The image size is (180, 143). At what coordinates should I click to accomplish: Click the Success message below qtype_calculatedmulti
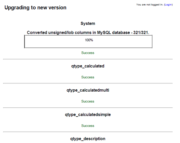[88, 101]
